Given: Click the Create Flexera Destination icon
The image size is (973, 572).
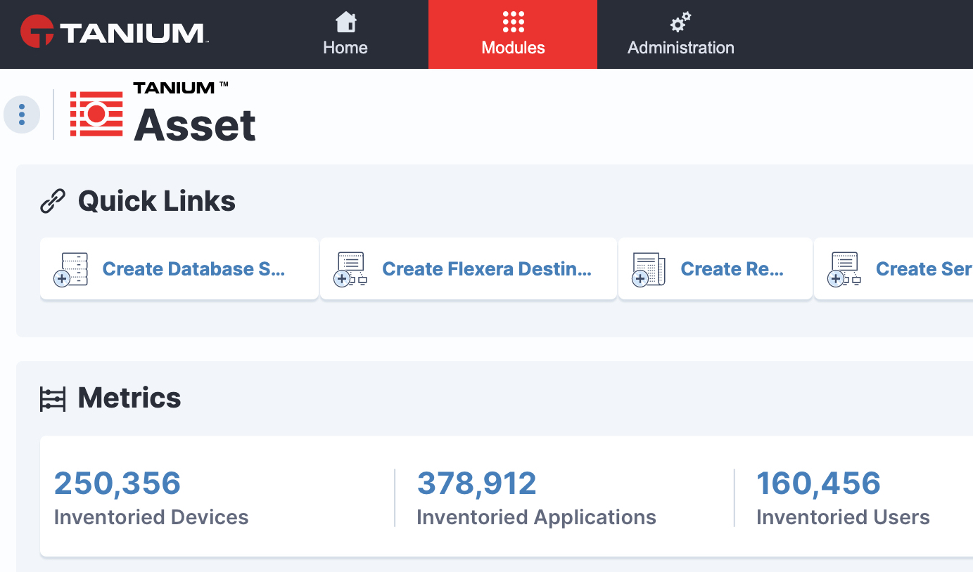Looking at the screenshot, I should (x=350, y=269).
